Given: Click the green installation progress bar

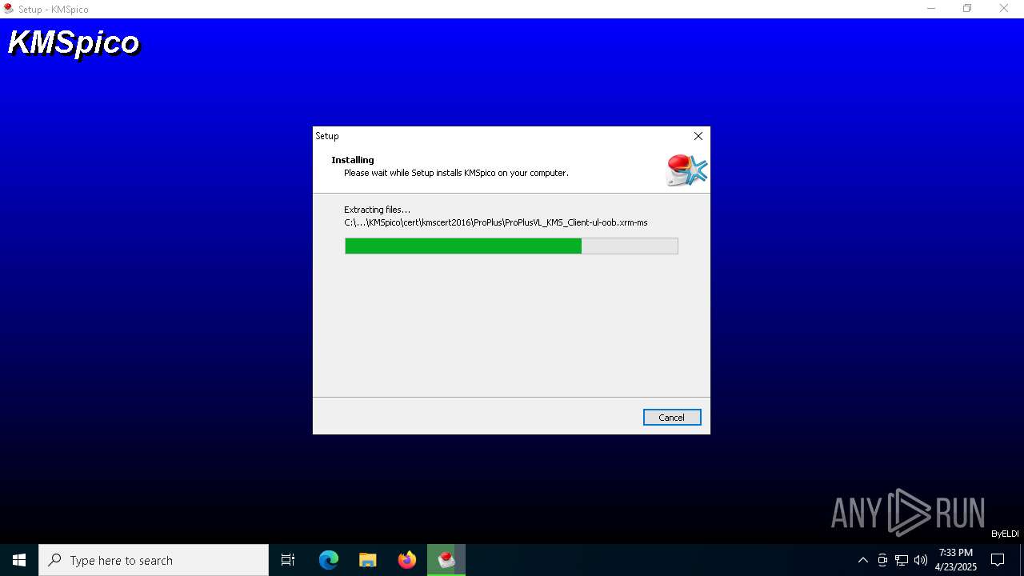Looking at the screenshot, I should point(511,246).
